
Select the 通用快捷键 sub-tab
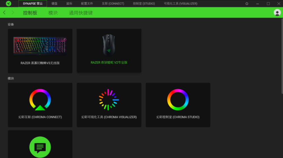click(81, 13)
